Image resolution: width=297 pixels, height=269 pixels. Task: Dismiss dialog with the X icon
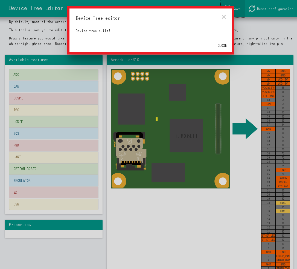point(224,17)
